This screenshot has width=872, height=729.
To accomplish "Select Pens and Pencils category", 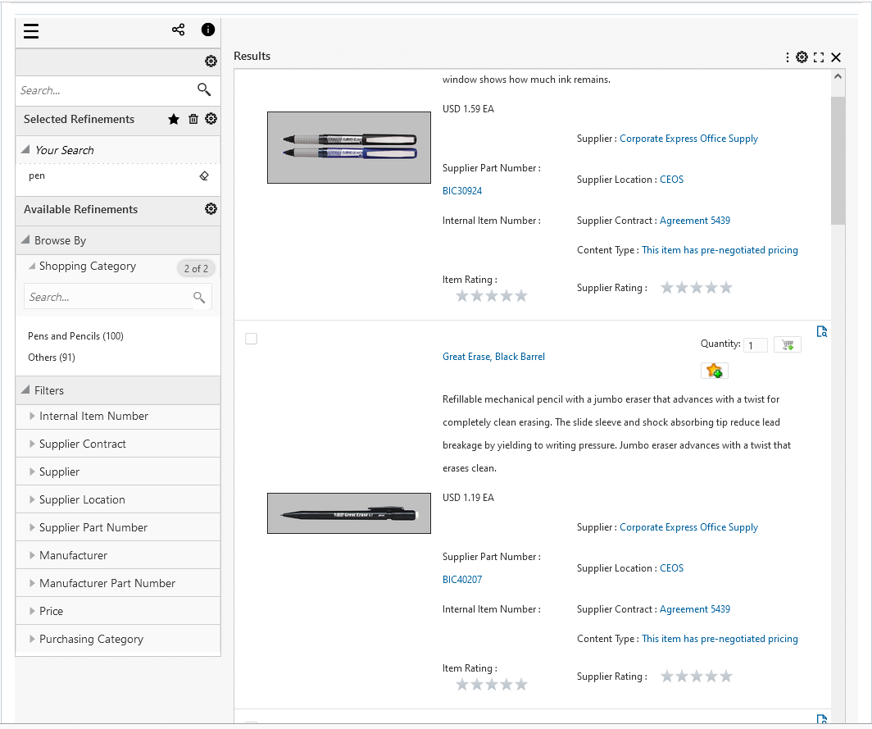I will tap(75, 336).
